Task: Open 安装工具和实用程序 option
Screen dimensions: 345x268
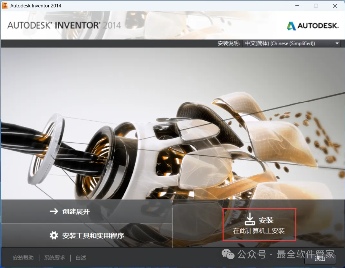Action: point(86,236)
